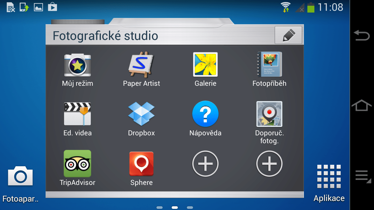The image size is (374, 210).
Task: Tap the Play Store notification icon
Action: coord(53,7)
